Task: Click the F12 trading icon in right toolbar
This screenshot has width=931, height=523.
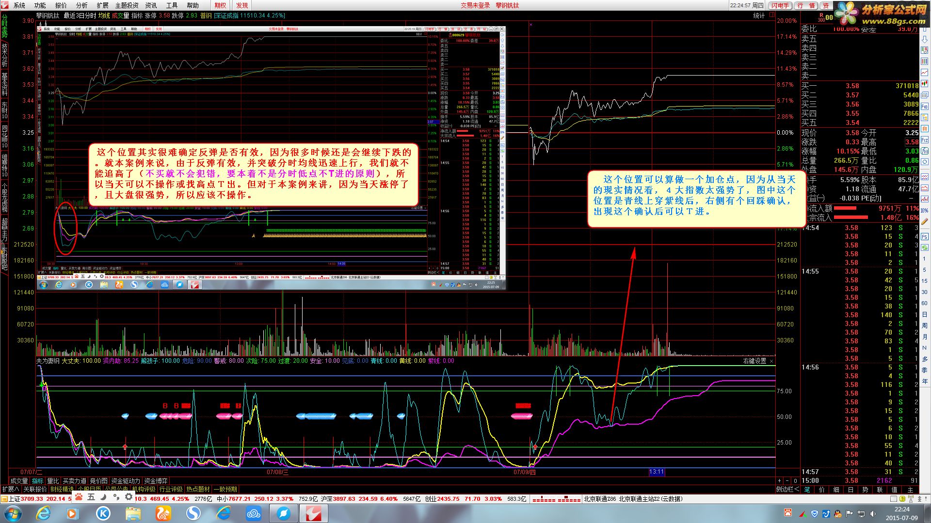Action: (925, 139)
